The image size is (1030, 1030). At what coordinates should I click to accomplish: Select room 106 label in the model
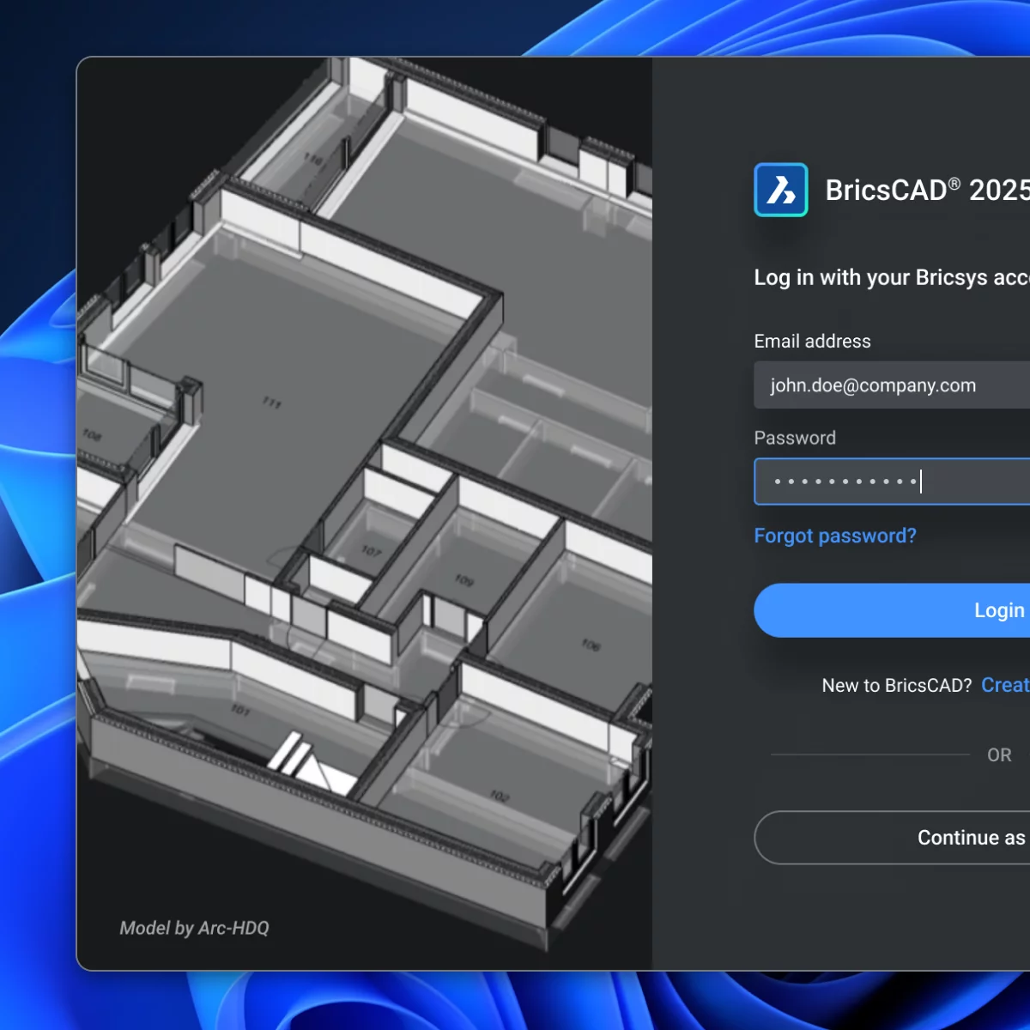pyautogui.click(x=591, y=645)
